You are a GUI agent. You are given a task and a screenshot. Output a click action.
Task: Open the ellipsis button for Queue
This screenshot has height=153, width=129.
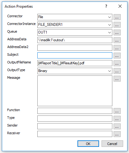click(x=117, y=33)
